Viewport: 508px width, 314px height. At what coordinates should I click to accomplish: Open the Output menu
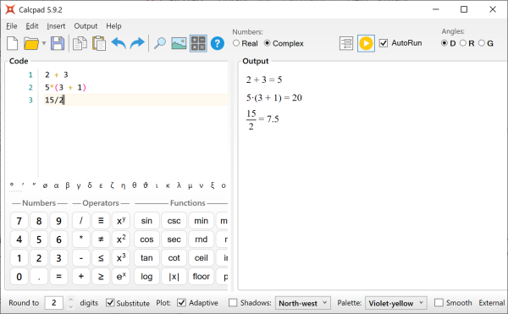coord(86,26)
